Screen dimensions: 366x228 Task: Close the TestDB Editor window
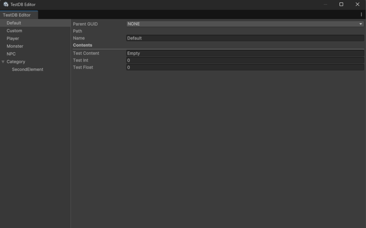tap(357, 4)
